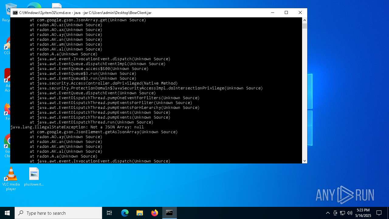
Task: Select the Google Chrome desktop shortcut
Action: tap(7, 146)
